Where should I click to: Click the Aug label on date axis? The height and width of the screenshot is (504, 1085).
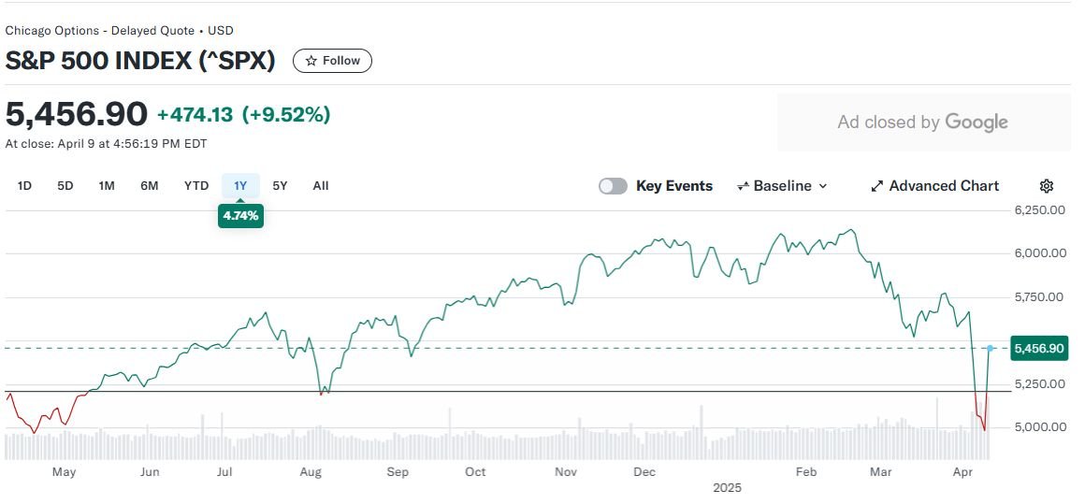[311, 472]
